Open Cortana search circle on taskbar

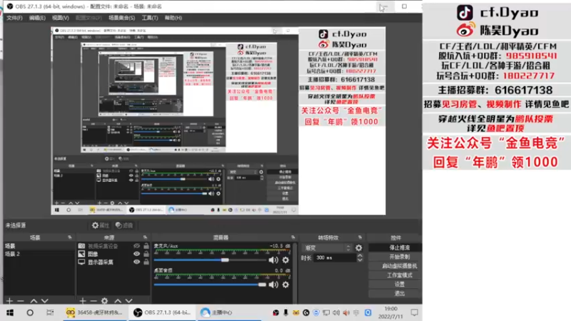pos(30,312)
